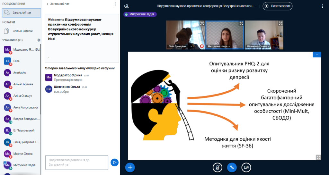This screenshot has width=329, height=175.
Task: Fullscreen Шевченко Ольга's webcam
Action: pos(280,23)
